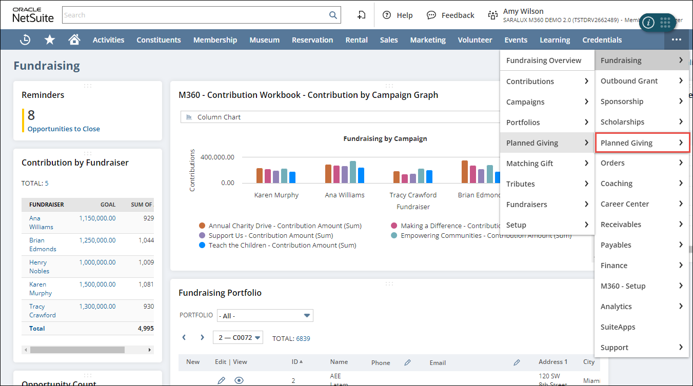Click the Help question mark icon
Image resolution: width=693 pixels, height=386 pixels.
pyautogui.click(x=387, y=15)
